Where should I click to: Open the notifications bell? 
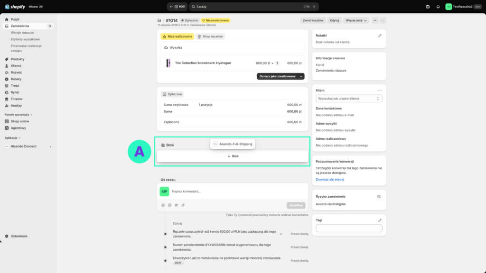click(x=438, y=7)
